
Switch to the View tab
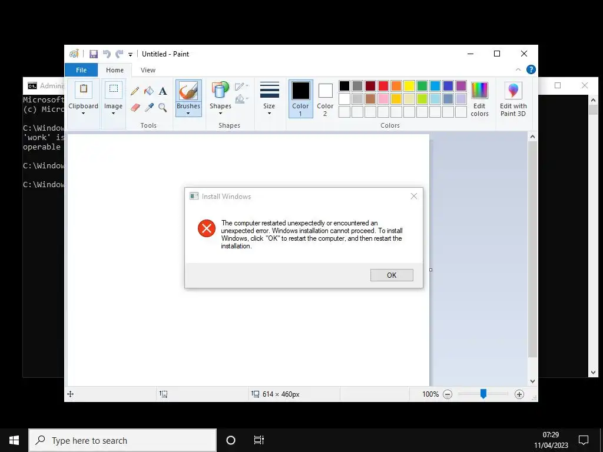[148, 70]
